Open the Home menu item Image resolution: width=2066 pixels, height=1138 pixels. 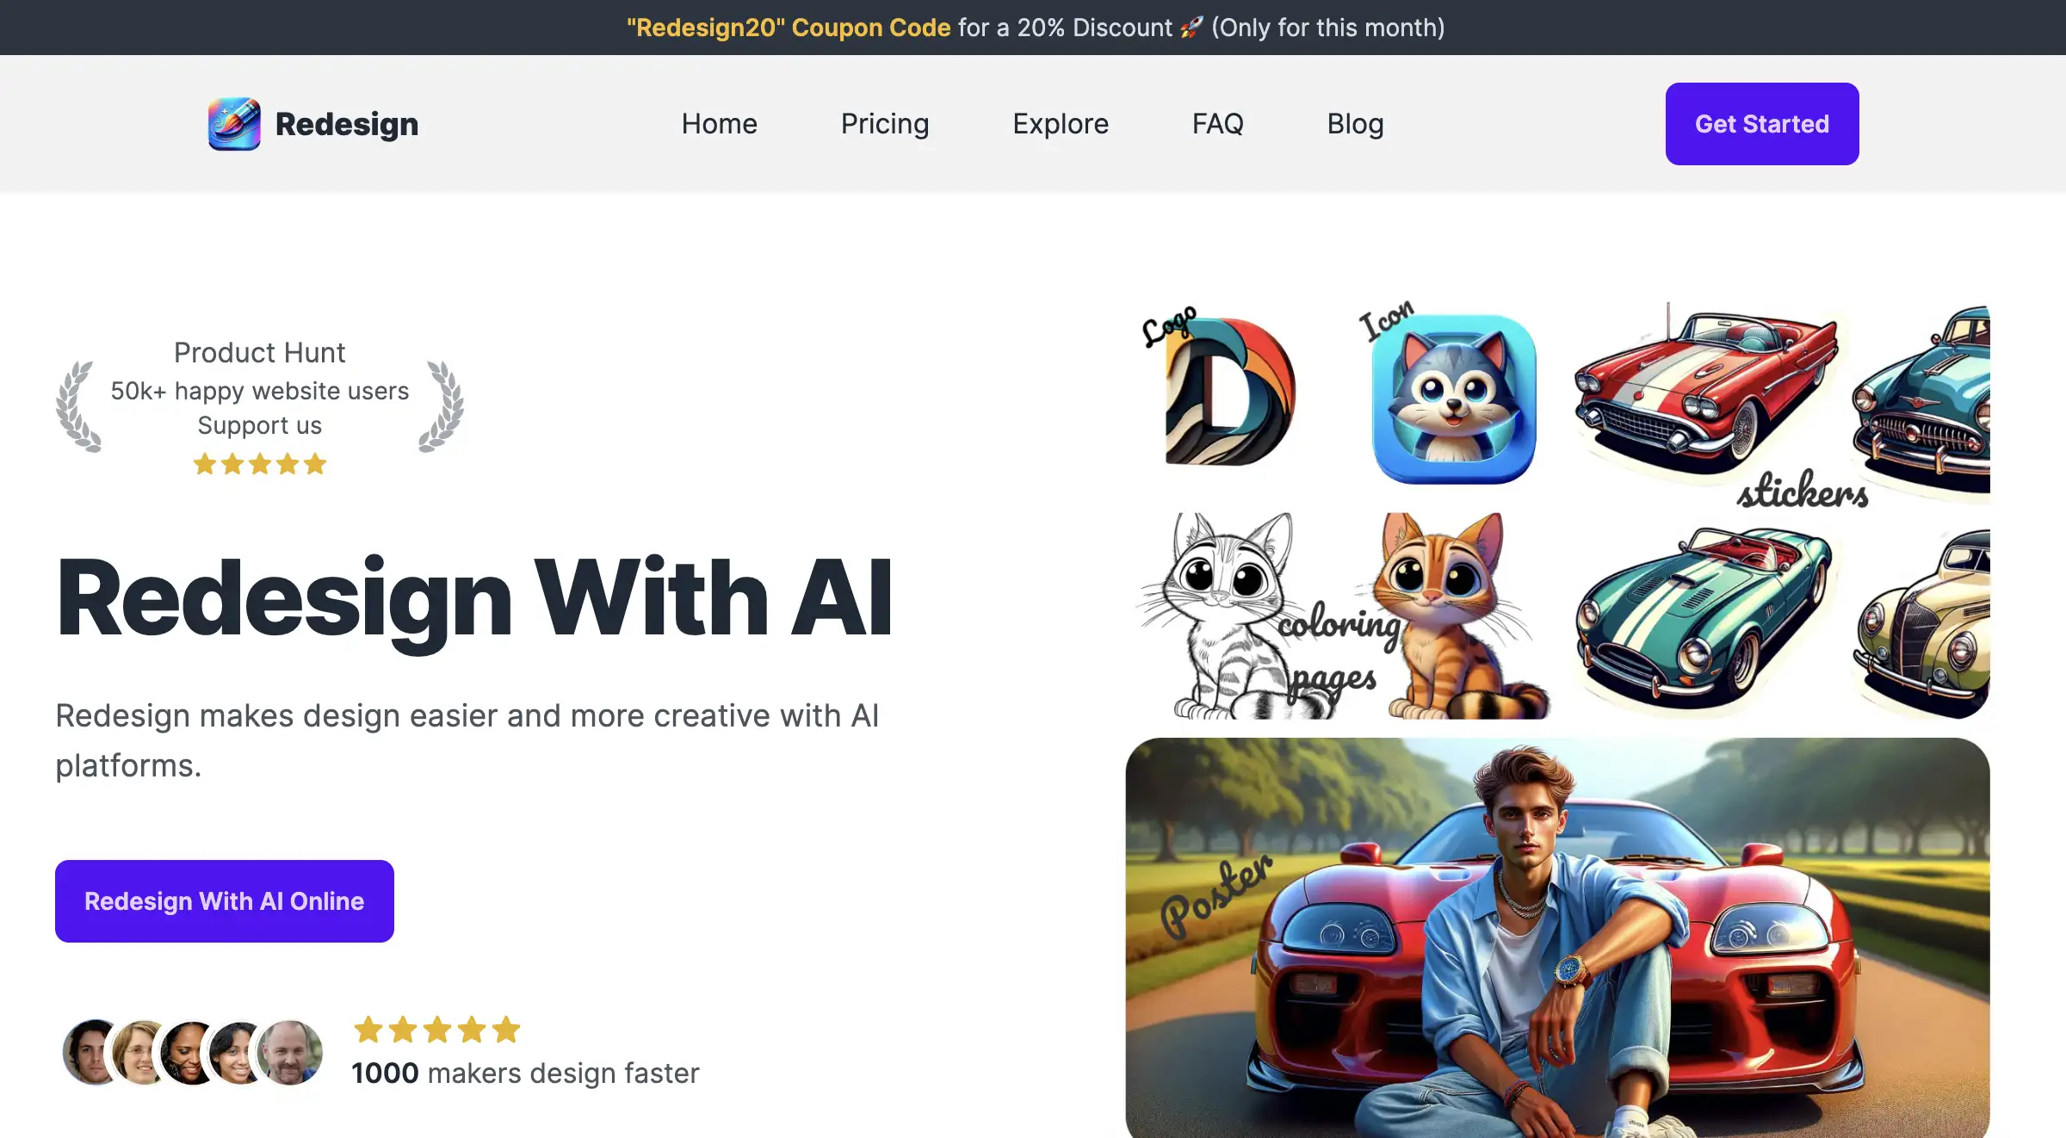click(719, 124)
